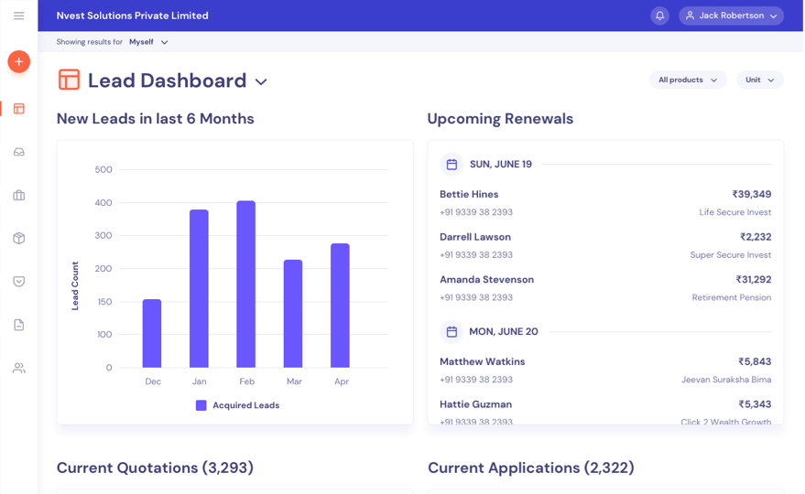Click the orange plus add button
The height and width of the screenshot is (494, 805).
[x=18, y=61]
